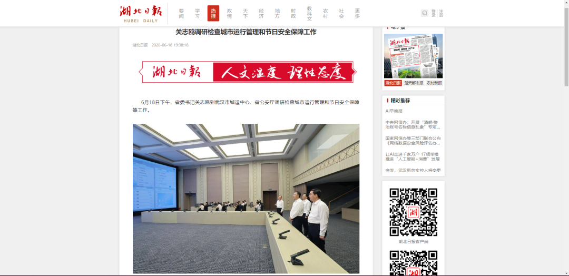
Task: Open the 中央网信办 清朗 recommended article
Action: pyautogui.click(x=414, y=125)
